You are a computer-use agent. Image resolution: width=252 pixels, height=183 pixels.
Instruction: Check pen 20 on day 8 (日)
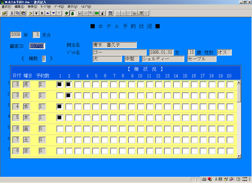tap(230, 151)
